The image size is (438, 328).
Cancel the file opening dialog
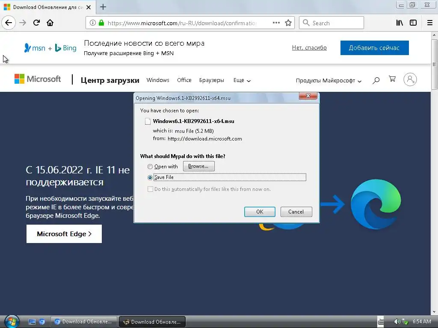click(296, 212)
